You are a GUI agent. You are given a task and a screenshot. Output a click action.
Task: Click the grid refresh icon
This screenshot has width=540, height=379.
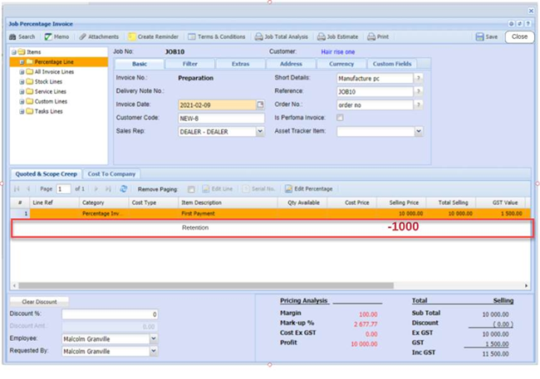[x=124, y=189]
